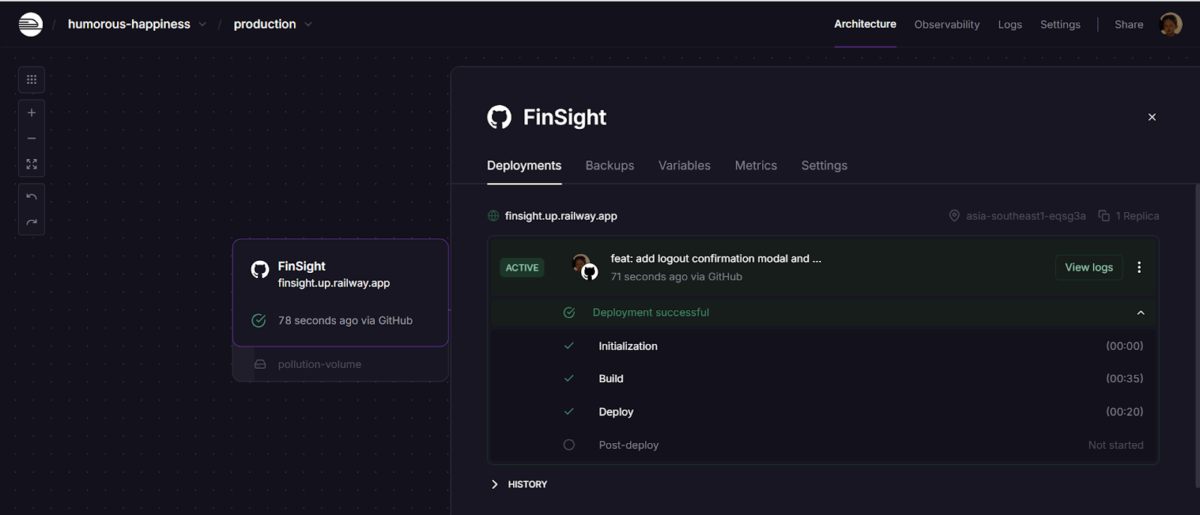Switch to the Architecture tab
1200x515 pixels.
[x=865, y=24]
